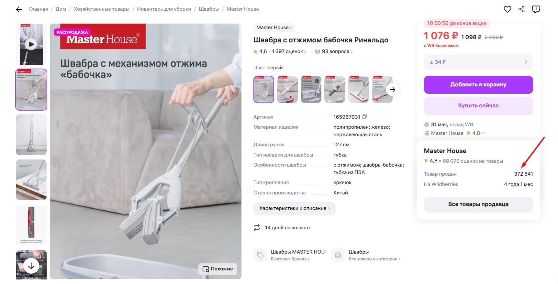Copy the article number 165967931
Screen dimensions: 558x284
(x=364, y=116)
